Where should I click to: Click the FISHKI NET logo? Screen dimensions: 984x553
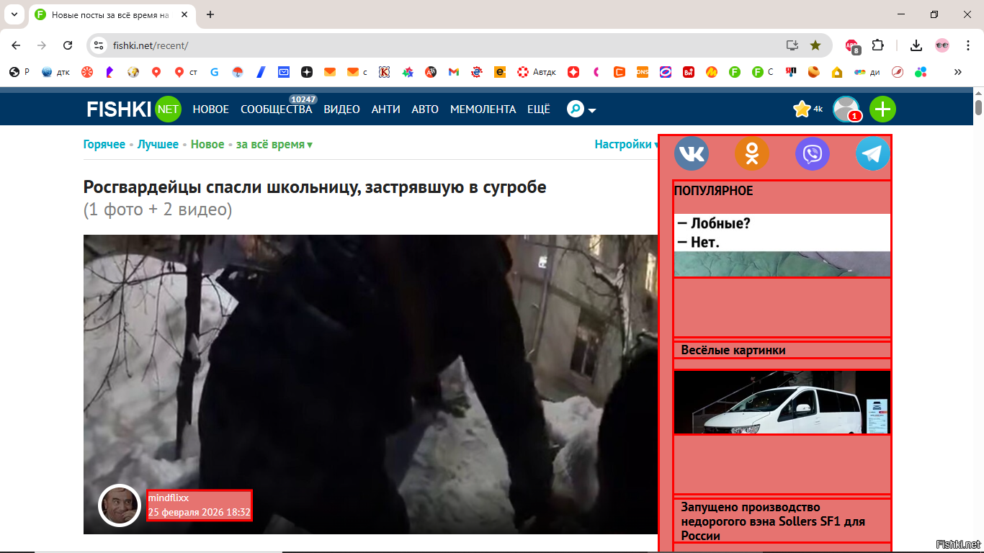click(x=134, y=109)
